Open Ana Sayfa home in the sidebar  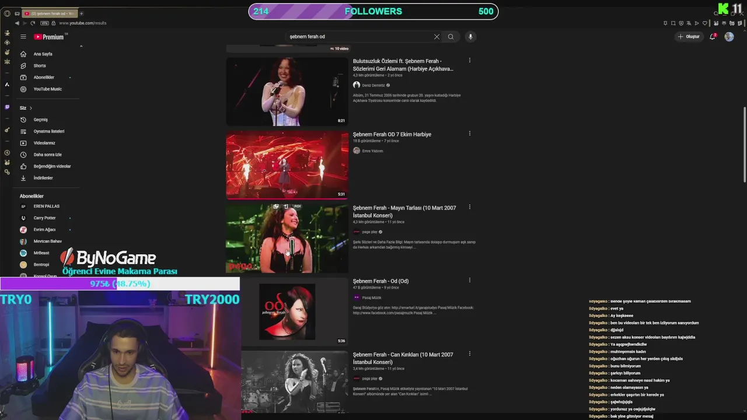coord(44,54)
